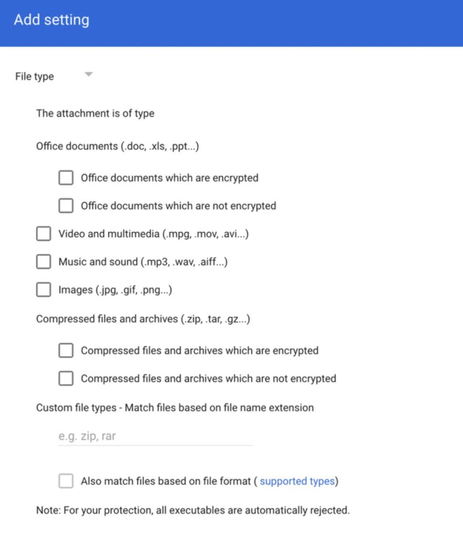Select the Music and sound checkbox

pyautogui.click(x=44, y=262)
